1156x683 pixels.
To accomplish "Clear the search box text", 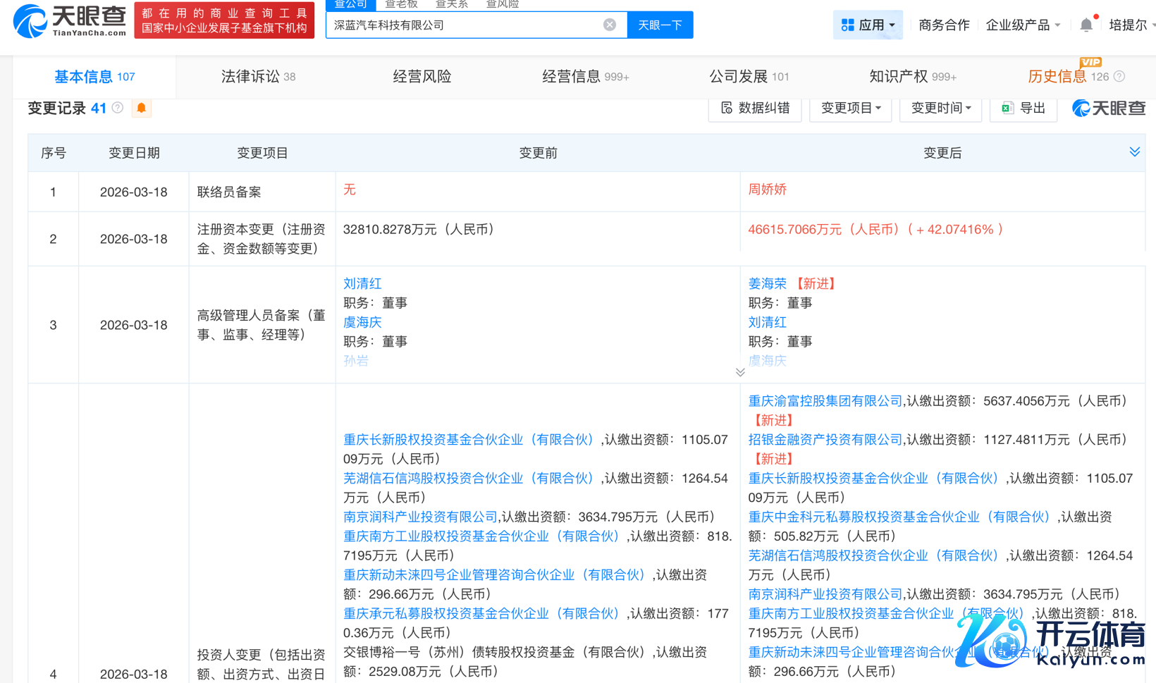I will pyautogui.click(x=610, y=25).
